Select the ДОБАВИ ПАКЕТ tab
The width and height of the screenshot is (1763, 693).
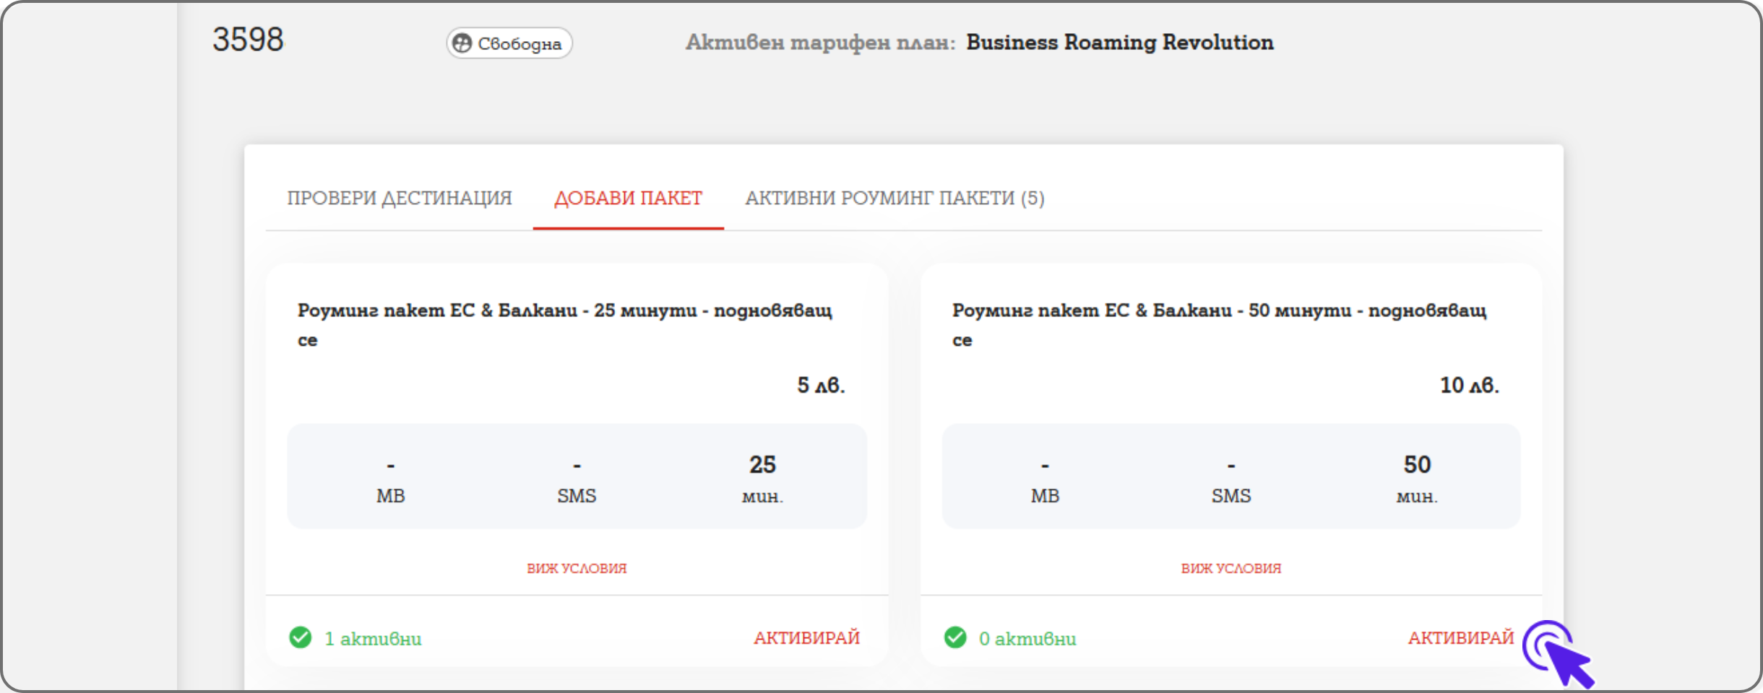(x=628, y=198)
